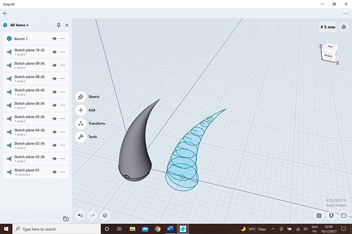
Task: Switch the ENG HU input language
Action: pyautogui.click(x=315, y=229)
